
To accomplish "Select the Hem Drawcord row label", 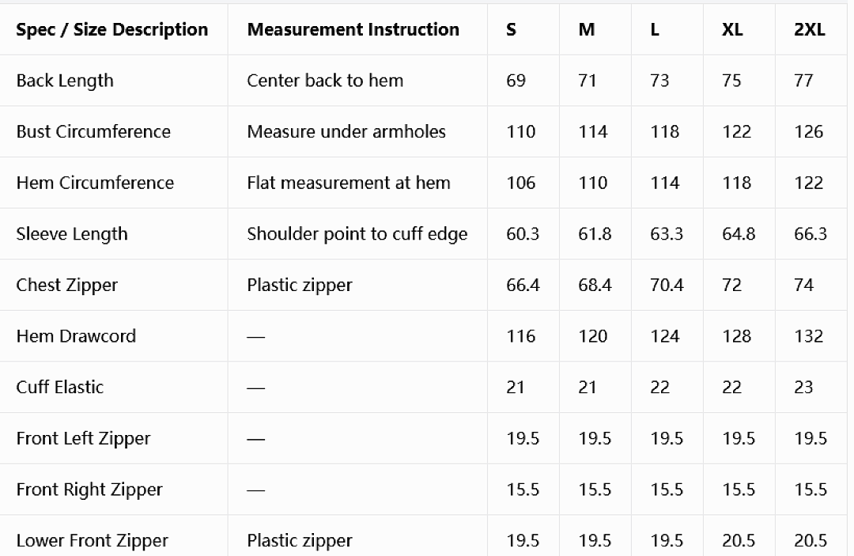I will click(x=76, y=336).
